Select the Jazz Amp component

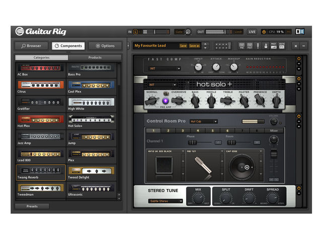coord(41,139)
